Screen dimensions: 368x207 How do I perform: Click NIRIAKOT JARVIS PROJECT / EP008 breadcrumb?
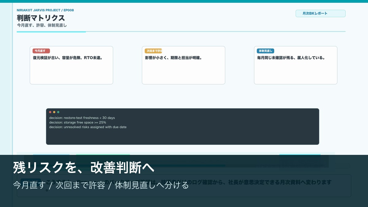45,10
